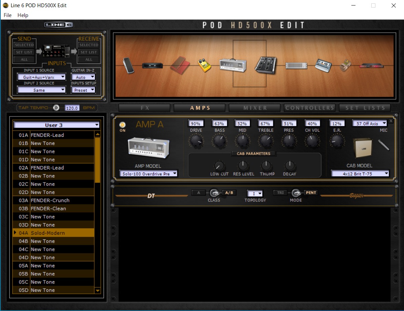The image size is (404, 311).
Task: Click Receive SET LIST button
Action: click(x=89, y=52)
